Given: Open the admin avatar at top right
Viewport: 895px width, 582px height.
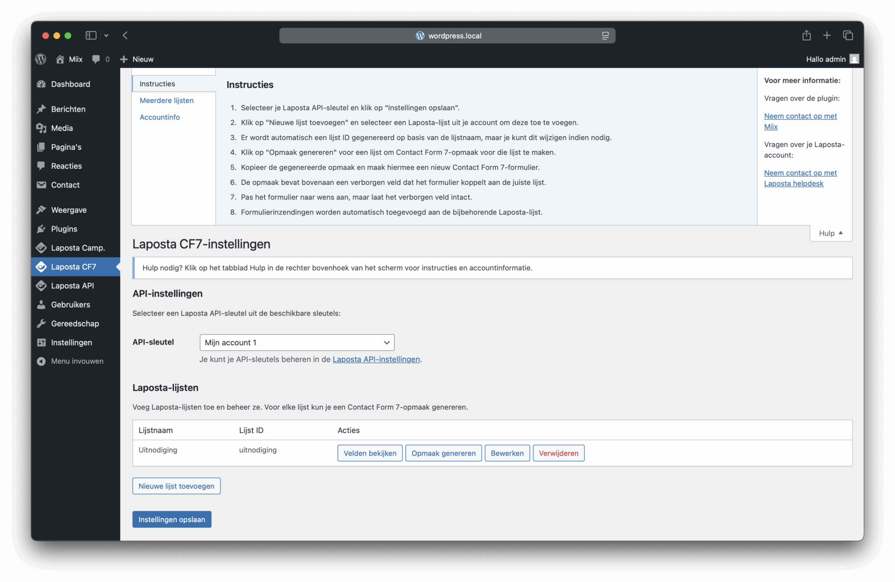Looking at the screenshot, I should (x=854, y=59).
